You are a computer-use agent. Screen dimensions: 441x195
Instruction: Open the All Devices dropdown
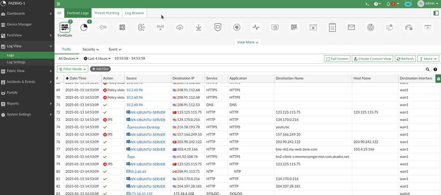click(68, 59)
